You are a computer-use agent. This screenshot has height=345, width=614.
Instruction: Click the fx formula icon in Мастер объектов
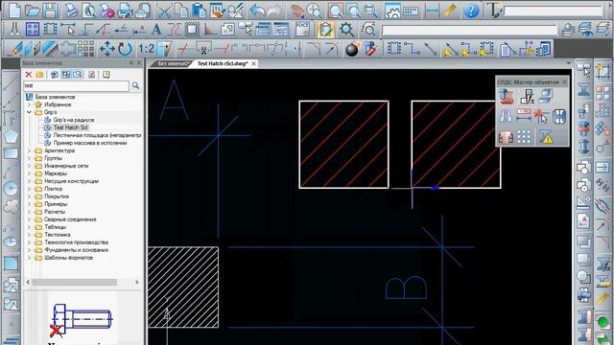pyautogui.click(x=528, y=96)
